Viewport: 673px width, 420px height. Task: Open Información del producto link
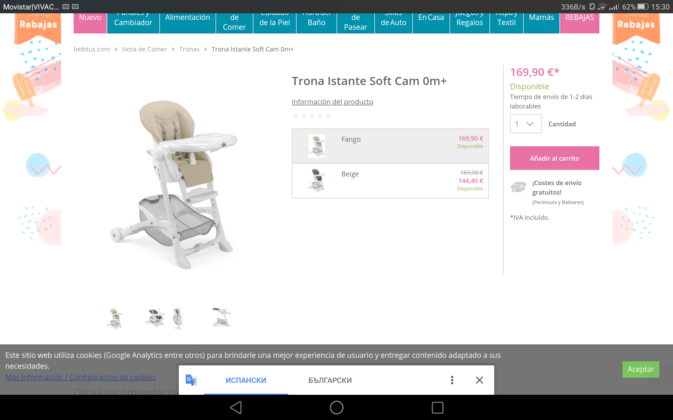(332, 102)
